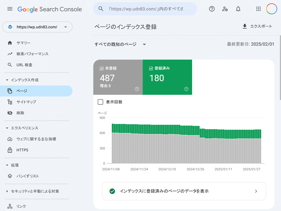Click the trend icon beside 検索パフォーマンス

point(10,54)
